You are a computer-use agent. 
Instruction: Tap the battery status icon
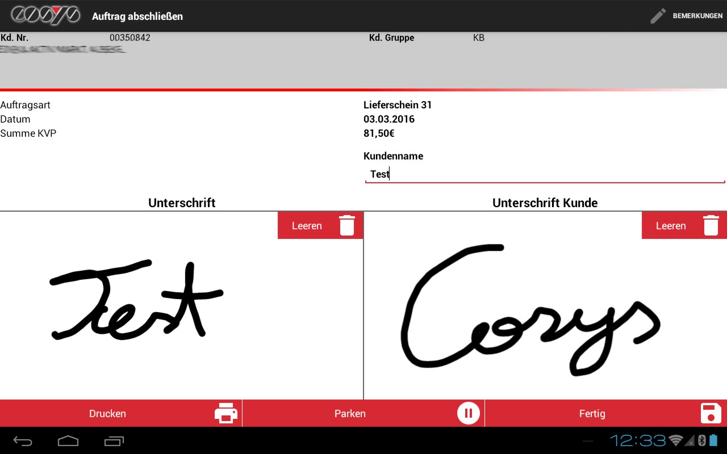pyautogui.click(x=713, y=440)
